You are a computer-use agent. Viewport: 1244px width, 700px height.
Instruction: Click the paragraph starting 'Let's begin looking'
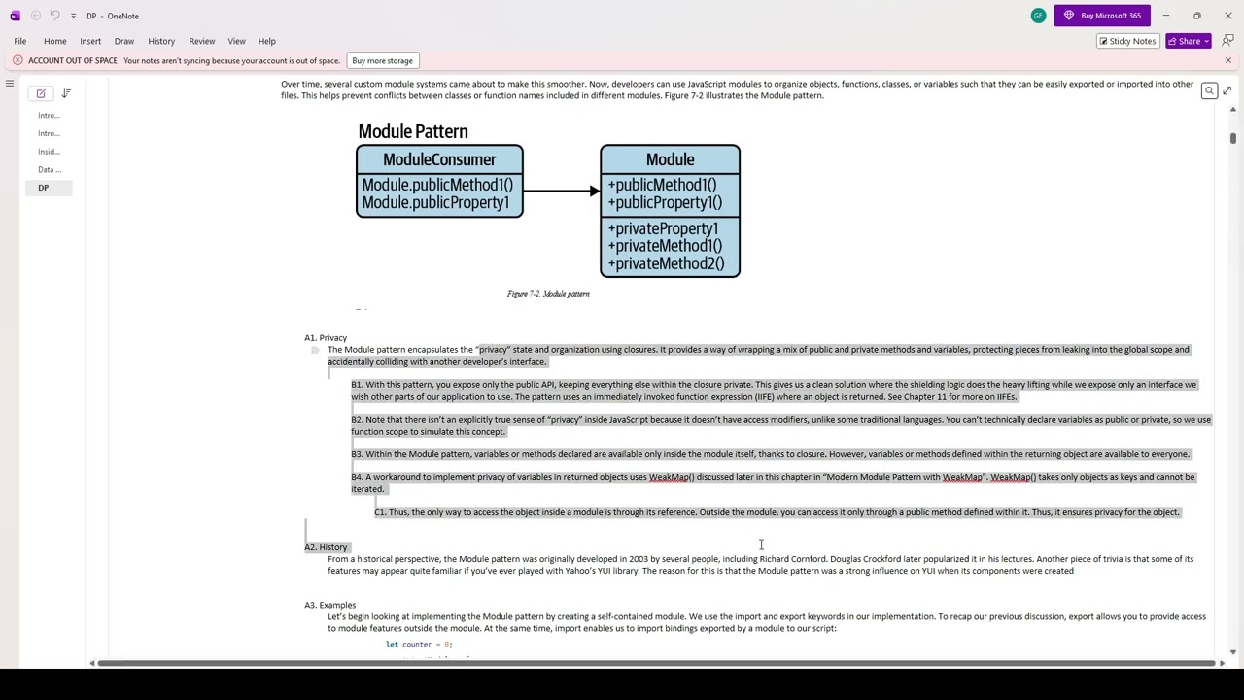click(x=767, y=622)
